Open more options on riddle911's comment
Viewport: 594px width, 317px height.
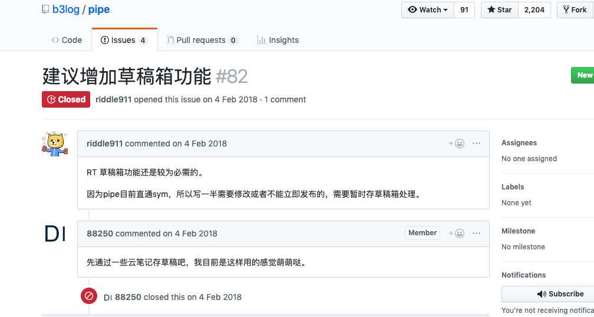tap(477, 144)
